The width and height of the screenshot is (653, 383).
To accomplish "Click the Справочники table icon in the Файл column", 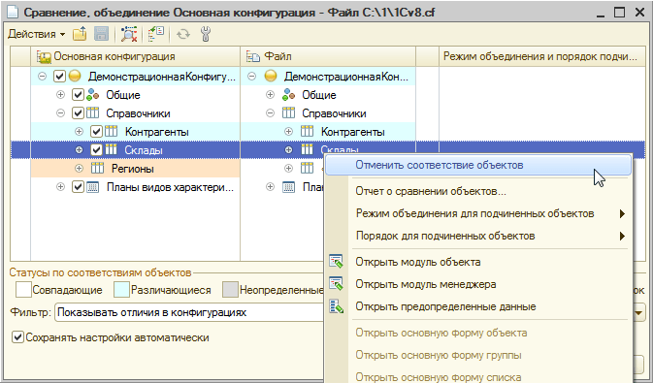I will click(x=288, y=113).
